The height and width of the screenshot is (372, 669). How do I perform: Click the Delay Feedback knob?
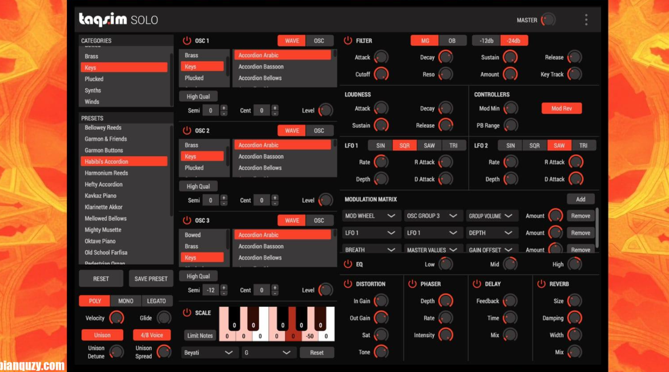[510, 301]
